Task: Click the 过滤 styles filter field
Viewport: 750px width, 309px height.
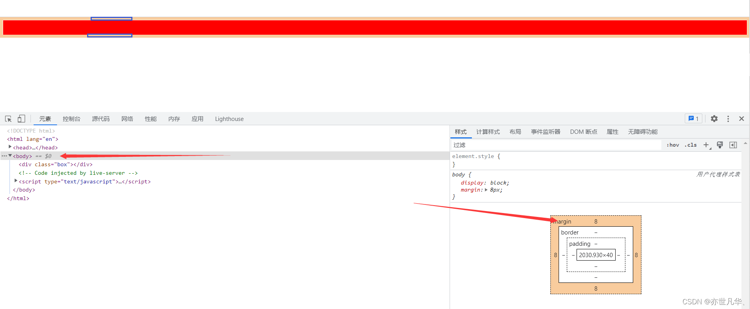Action: coord(556,145)
